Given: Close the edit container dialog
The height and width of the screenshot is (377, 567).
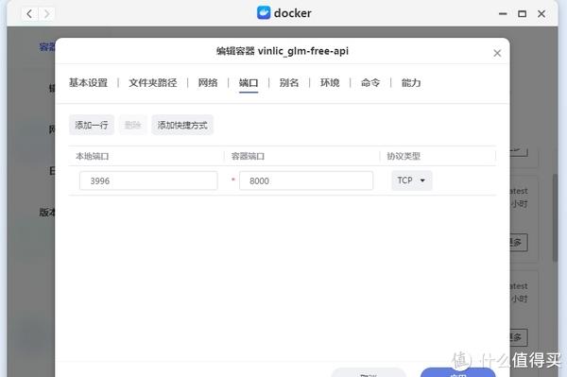Looking at the screenshot, I should (497, 53).
